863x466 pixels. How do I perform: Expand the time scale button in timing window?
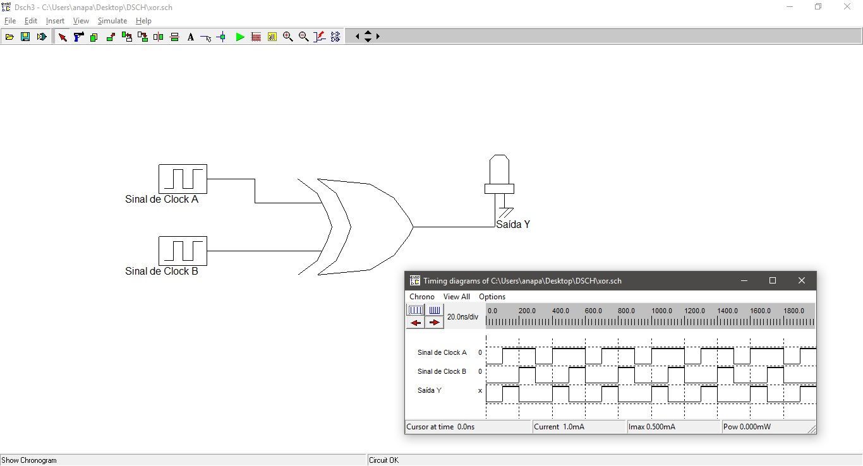pyautogui.click(x=416, y=310)
